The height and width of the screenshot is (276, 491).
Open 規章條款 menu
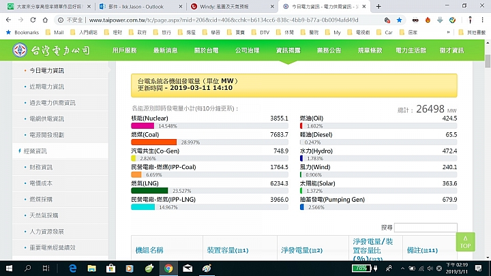tap(370, 50)
